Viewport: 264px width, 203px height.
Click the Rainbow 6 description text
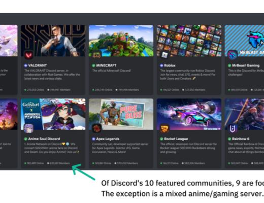point(246,148)
